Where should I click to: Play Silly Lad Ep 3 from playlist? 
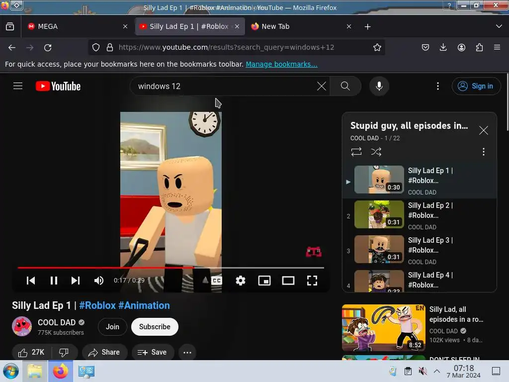[420, 251]
